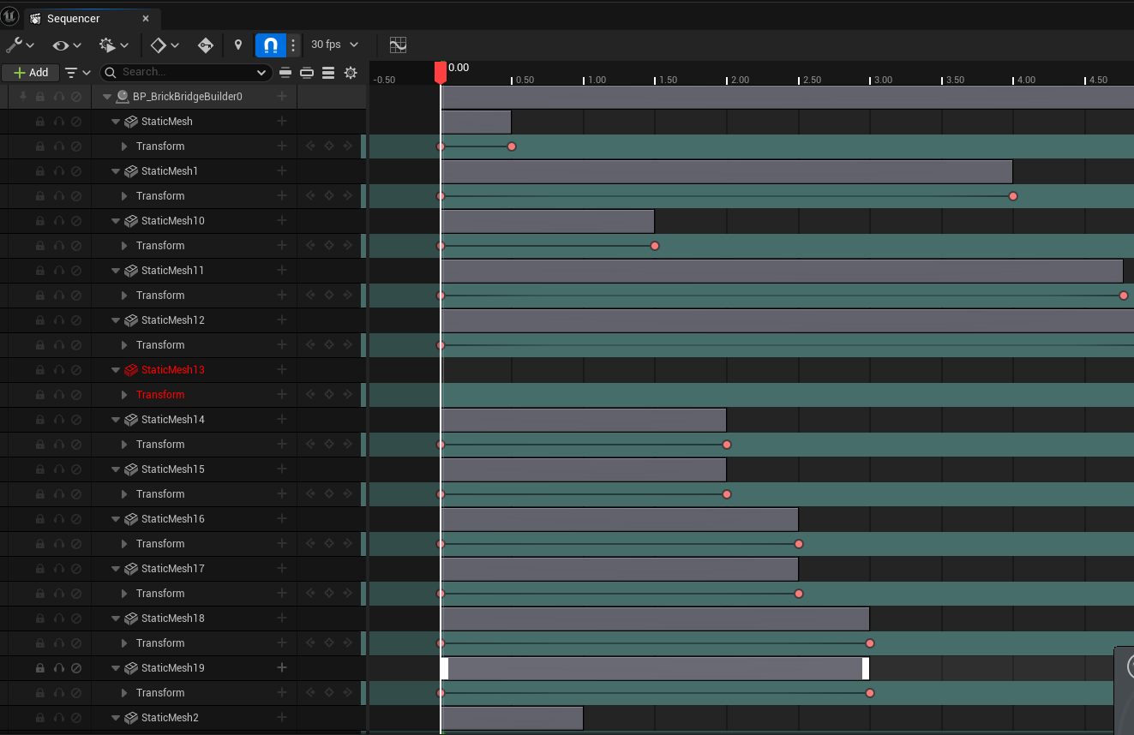Image resolution: width=1134 pixels, height=735 pixels.
Task: Click the marker pin icon in toolbar
Action: click(x=238, y=45)
